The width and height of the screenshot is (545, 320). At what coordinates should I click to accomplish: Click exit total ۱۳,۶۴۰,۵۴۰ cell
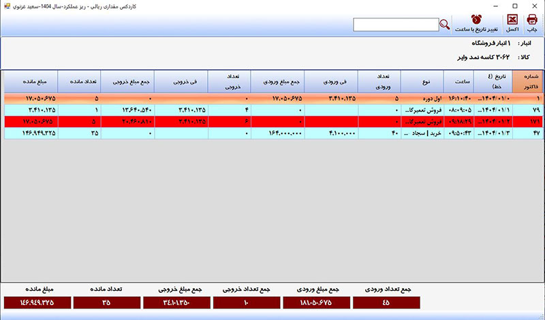128,110
